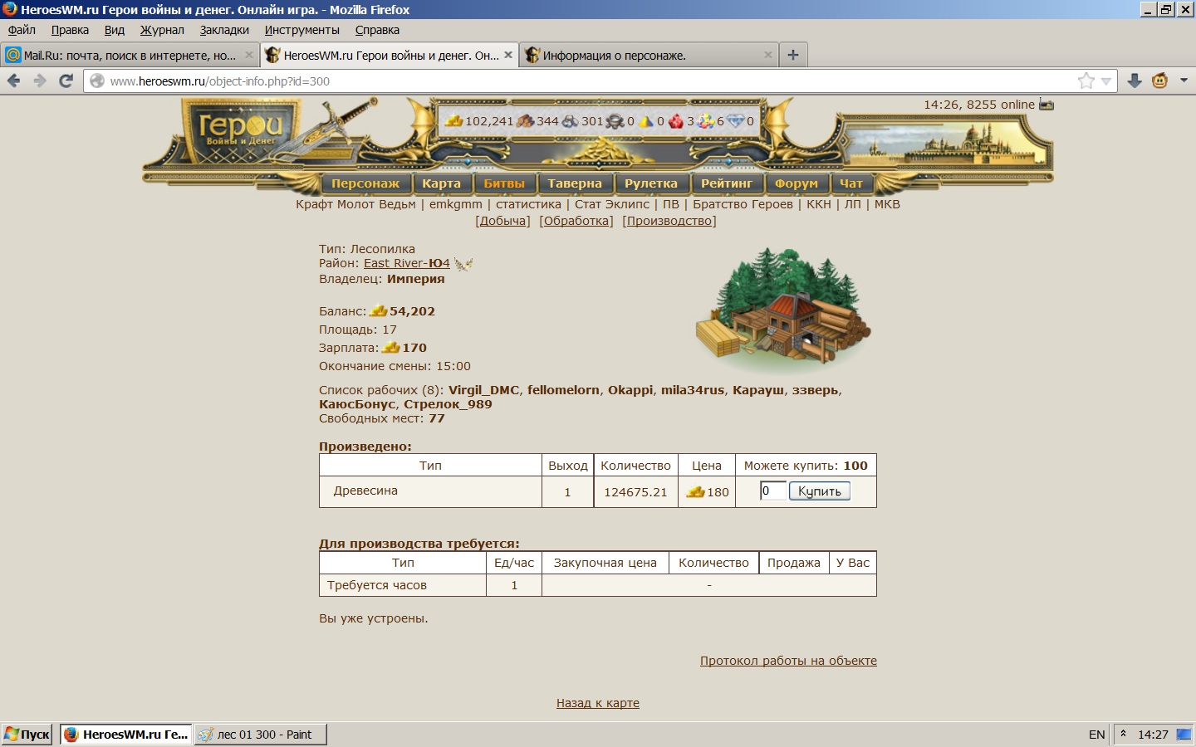Open the Таверна game menu
Image resolution: width=1196 pixels, height=747 pixels.
click(575, 183)
